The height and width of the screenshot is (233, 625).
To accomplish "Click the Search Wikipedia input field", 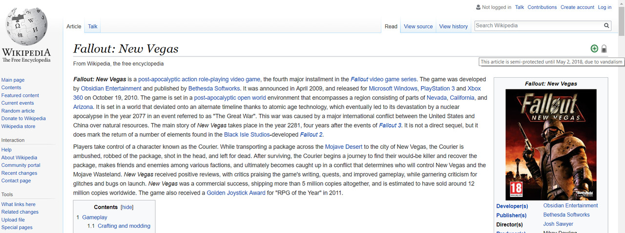I will pyautogui.click(x=537, y=26).
